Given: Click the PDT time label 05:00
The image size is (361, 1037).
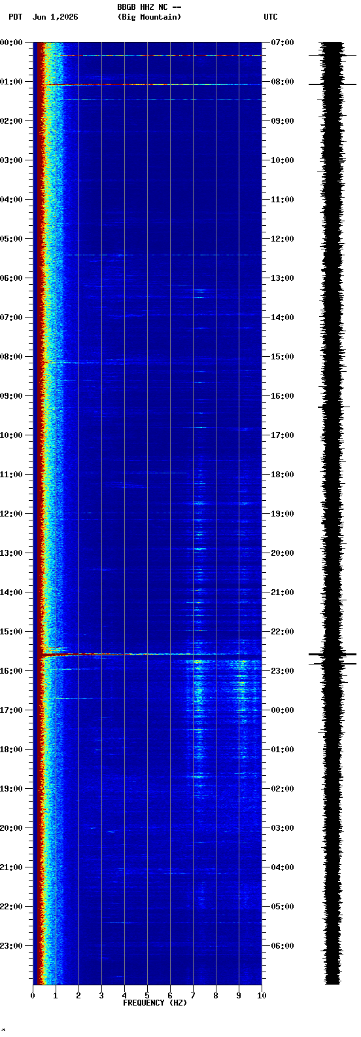Looking at the screenshot, I should point(11,239).
